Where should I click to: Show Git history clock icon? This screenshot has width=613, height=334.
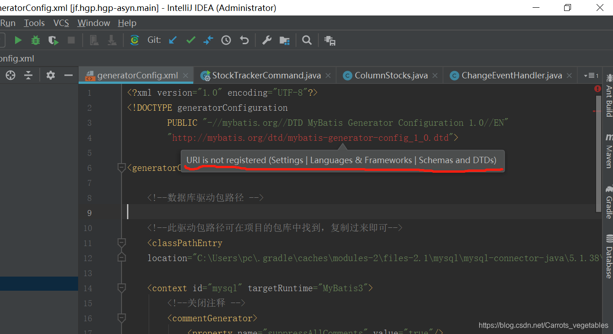pos(226,41)
